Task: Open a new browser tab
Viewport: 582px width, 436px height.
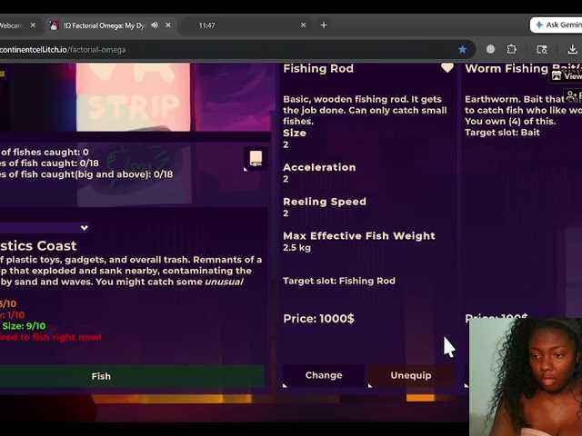Action: point(324,25)
